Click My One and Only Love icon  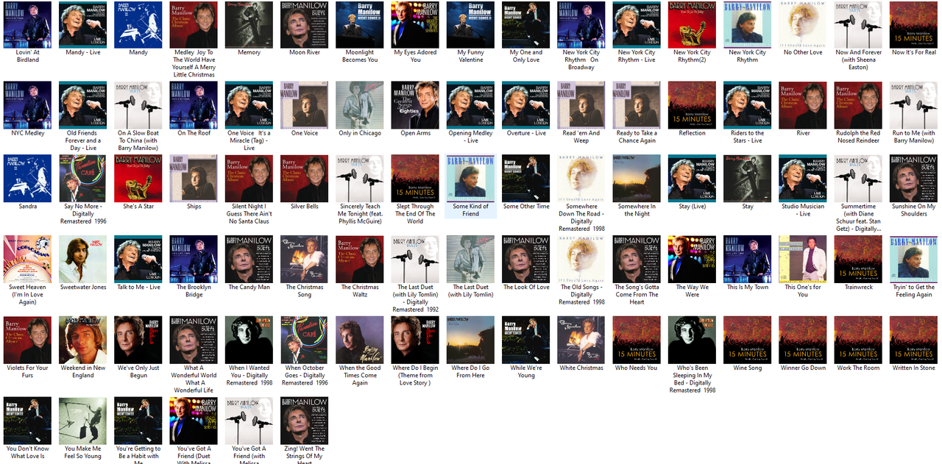coord(525,25)
